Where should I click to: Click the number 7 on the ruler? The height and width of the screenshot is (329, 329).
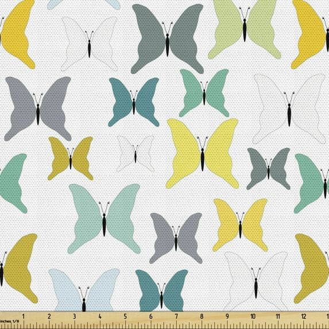[x=176, y=316]
